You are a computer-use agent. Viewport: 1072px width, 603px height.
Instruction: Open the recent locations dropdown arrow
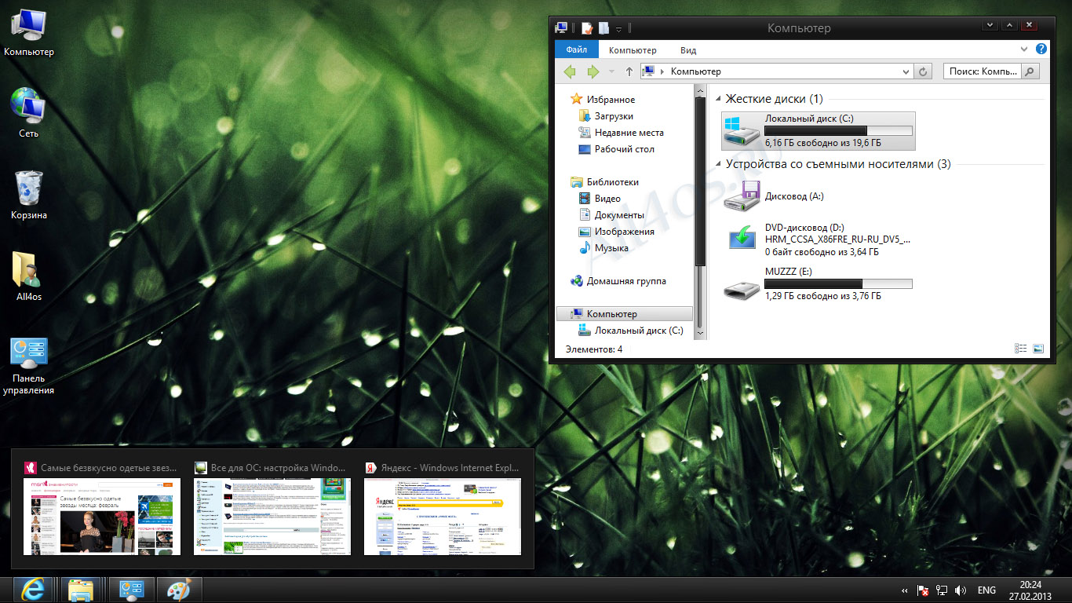[x=612, y=71]
